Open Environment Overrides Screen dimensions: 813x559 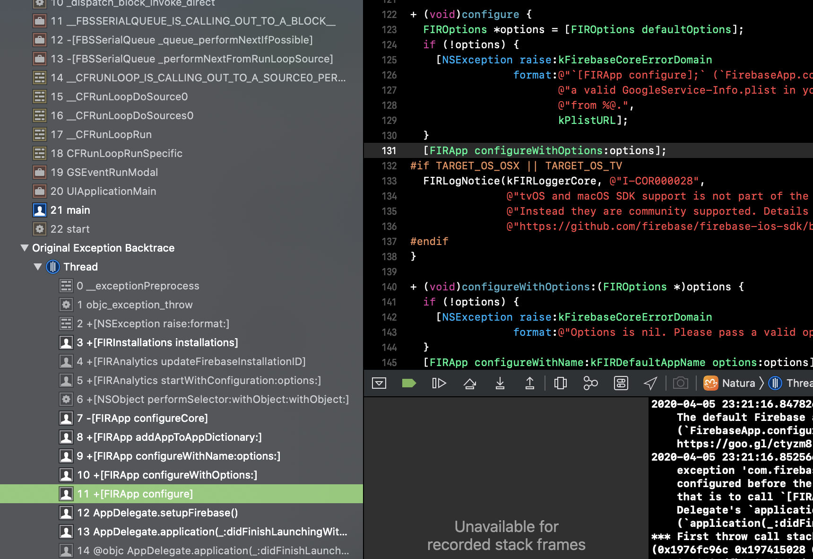621,383
